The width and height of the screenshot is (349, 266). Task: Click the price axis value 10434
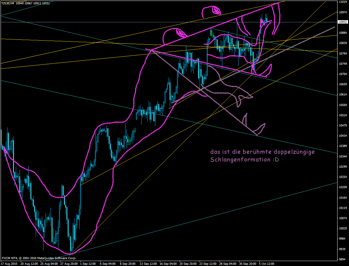(x=343, y=135)
